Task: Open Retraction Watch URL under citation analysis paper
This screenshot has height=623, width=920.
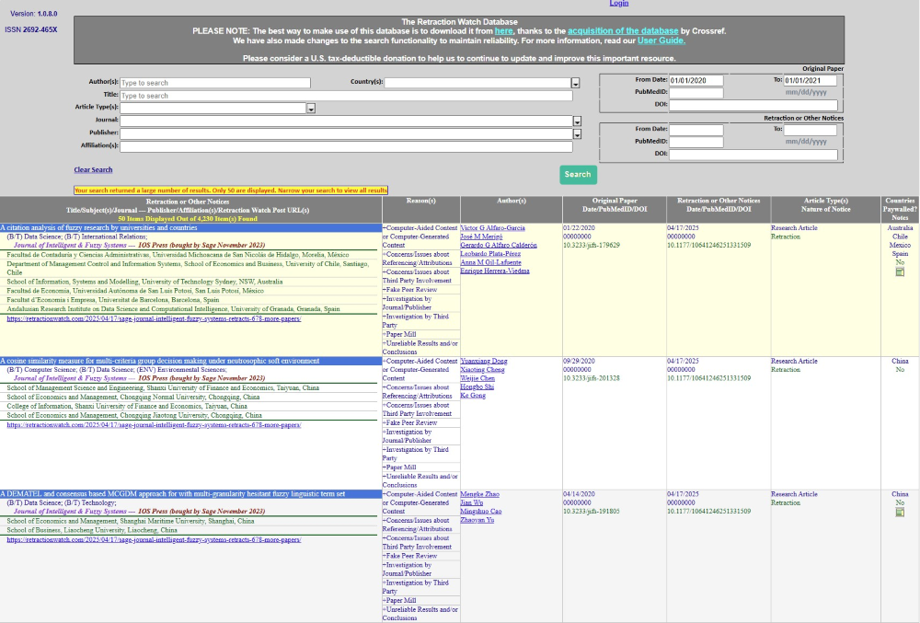Action: click(x=154, y=319)
